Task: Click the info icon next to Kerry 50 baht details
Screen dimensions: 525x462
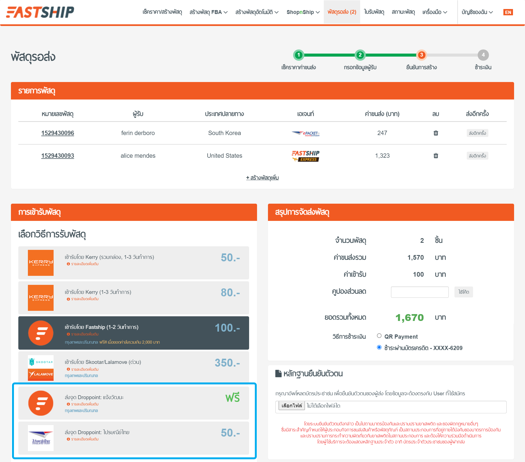Action: [68, 264]
